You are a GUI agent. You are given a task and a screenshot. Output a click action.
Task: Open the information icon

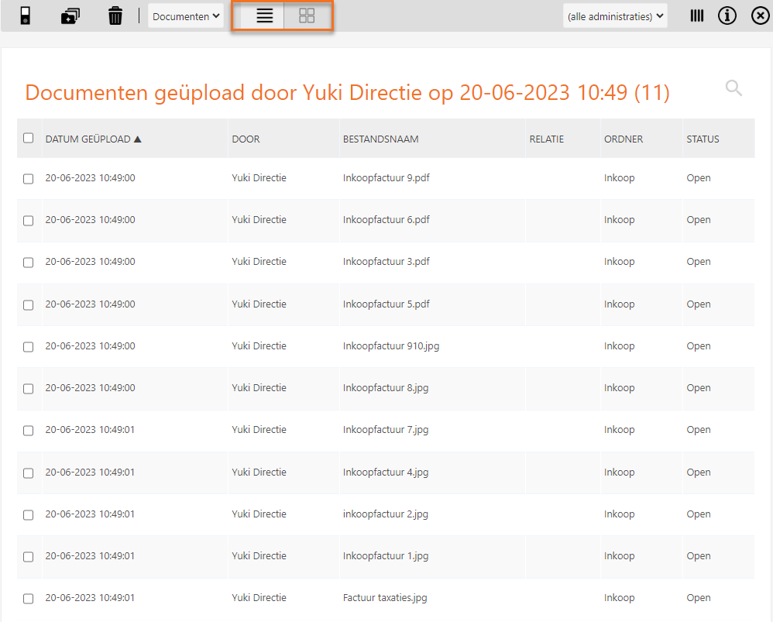coord(727,15)
